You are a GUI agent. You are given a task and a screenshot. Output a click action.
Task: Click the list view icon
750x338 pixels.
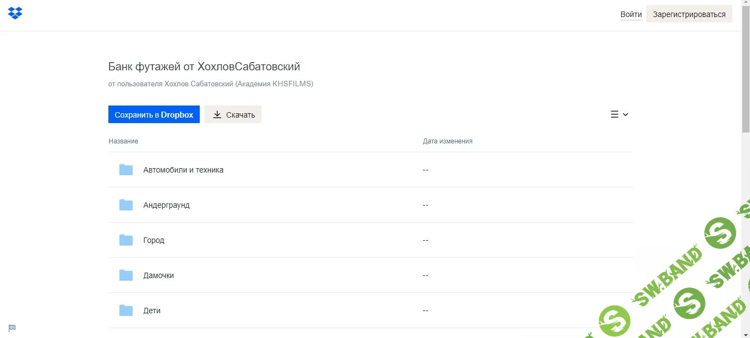(615, 114)
